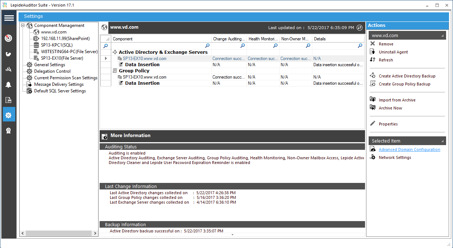Click Uninstall Agent action
Image resolution: width=453 pixels, height=248 pixels.
click(393, 52)
